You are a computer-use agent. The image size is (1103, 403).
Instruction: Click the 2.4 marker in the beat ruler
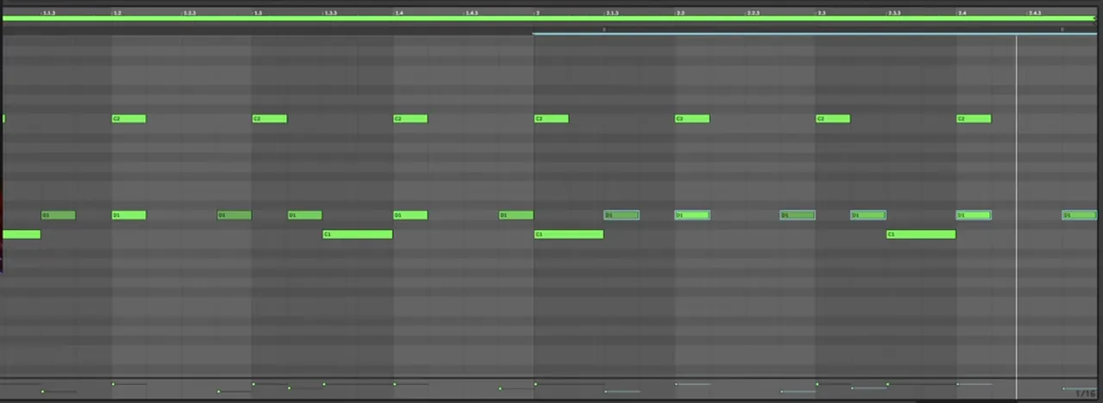(962, 13)
